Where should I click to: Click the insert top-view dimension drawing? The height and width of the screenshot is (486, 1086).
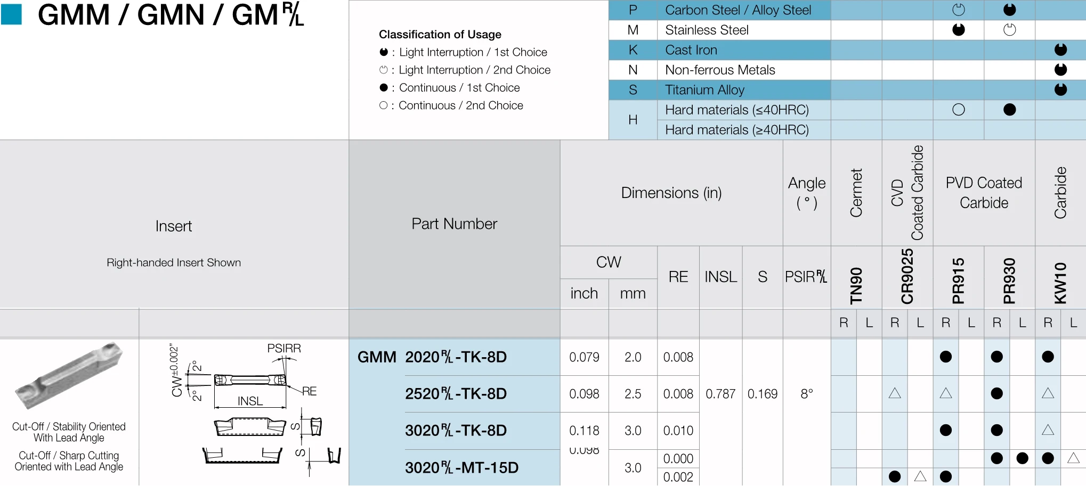pos(250,380)
